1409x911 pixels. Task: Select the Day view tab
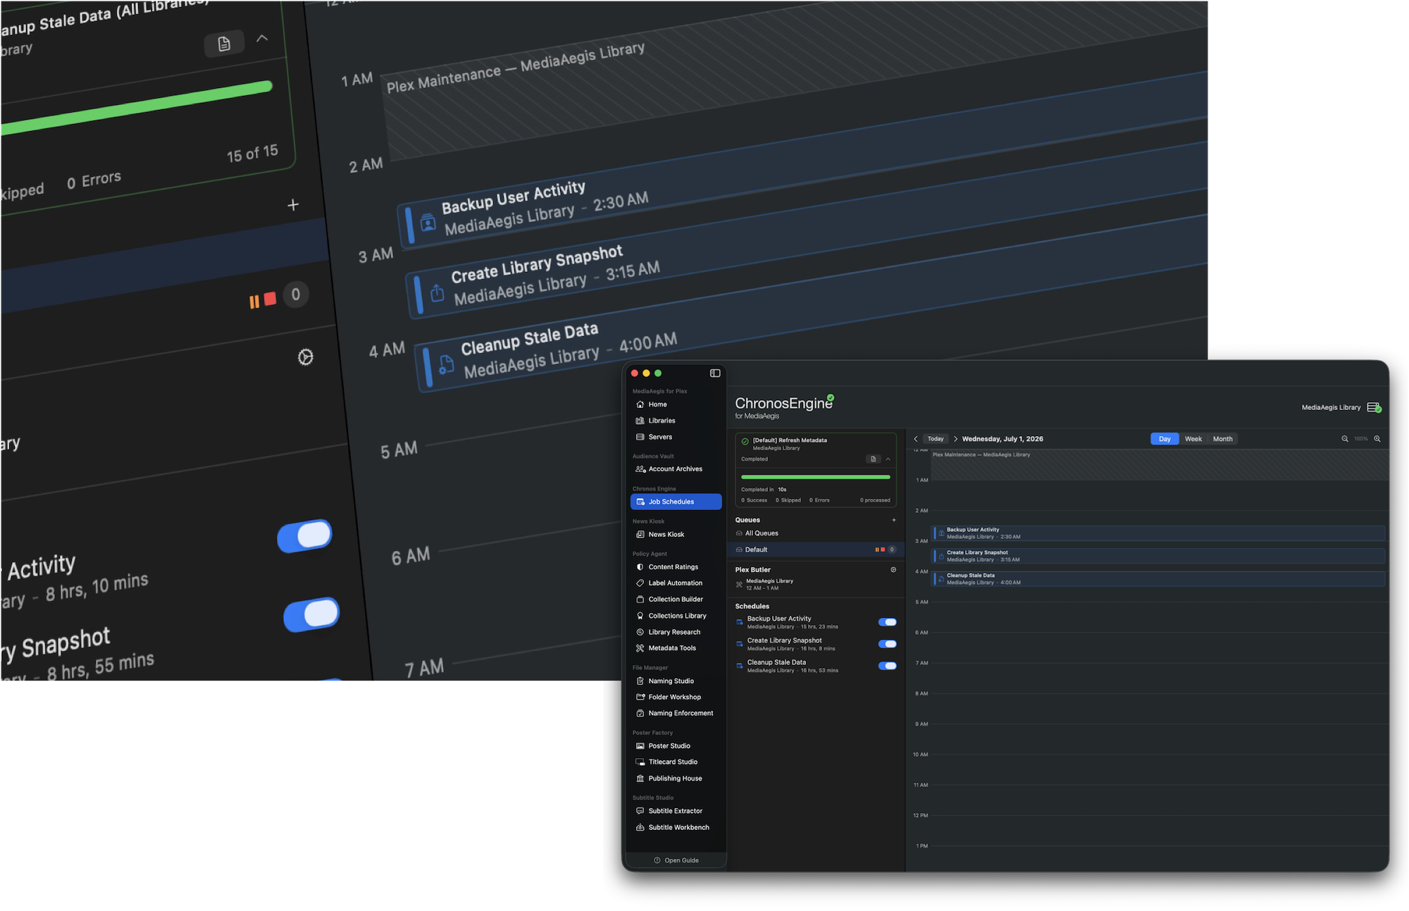point(1165,439)
